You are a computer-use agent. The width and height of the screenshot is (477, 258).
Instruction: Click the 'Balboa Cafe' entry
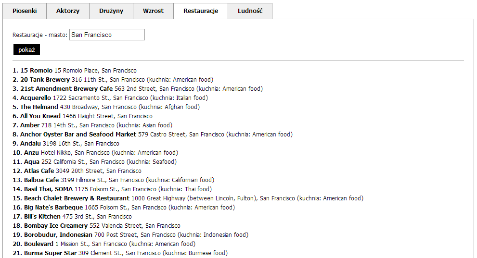[x=114, y=180]
